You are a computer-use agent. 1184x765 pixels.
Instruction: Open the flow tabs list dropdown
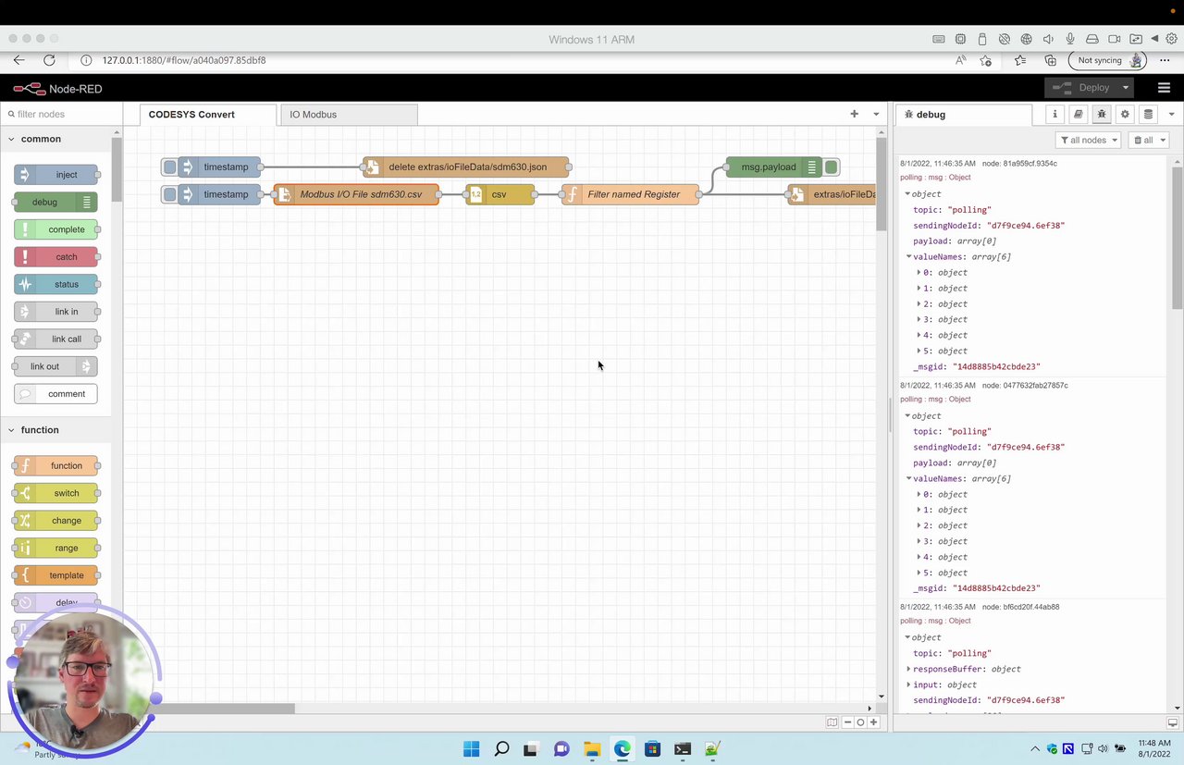coord(876,114)
